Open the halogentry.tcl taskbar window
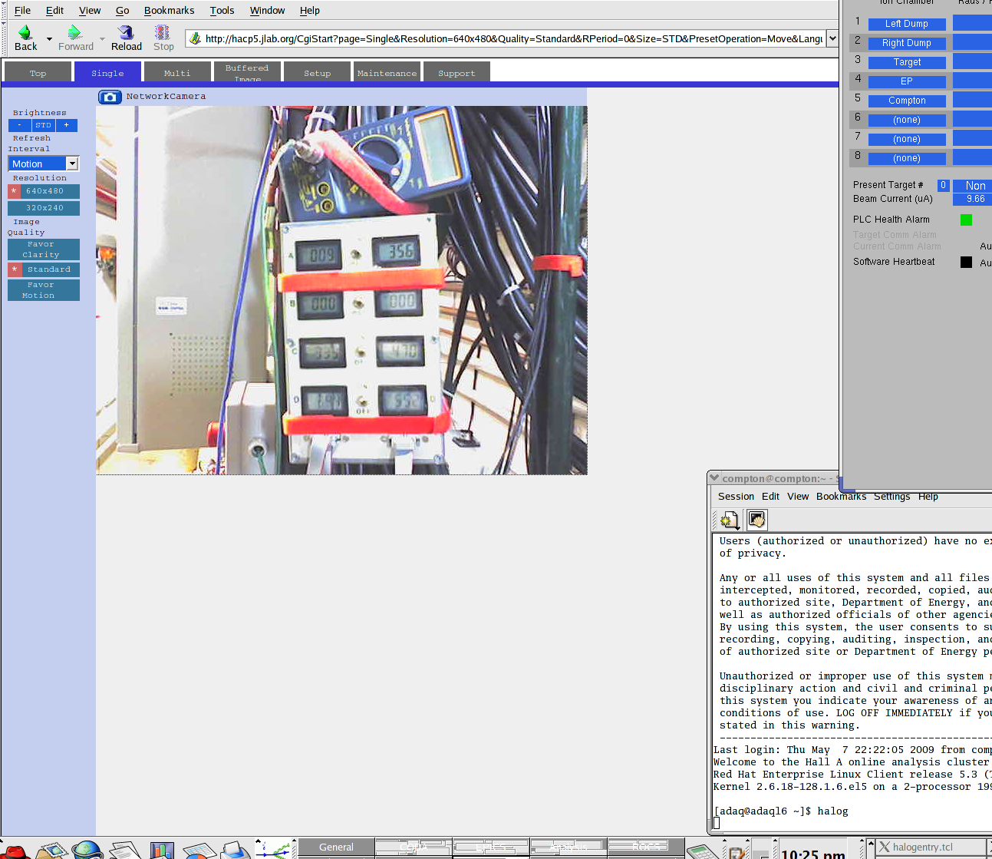 pos(930,847)
